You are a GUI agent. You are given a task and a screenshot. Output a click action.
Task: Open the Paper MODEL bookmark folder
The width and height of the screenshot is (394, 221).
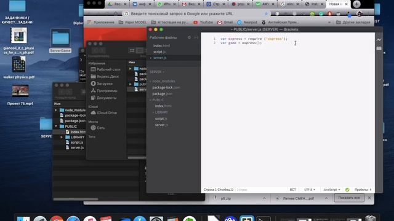132,22
